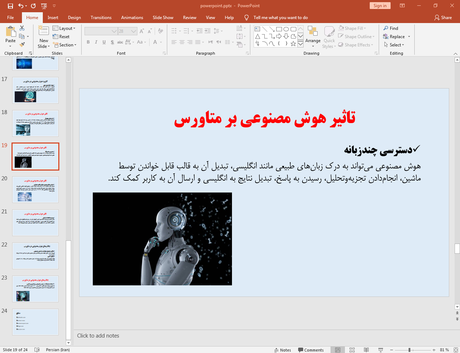This screenshot has width=460, height=353.
Task: Select slide 20 thumbnail
Action: click(x=35, y=189)
